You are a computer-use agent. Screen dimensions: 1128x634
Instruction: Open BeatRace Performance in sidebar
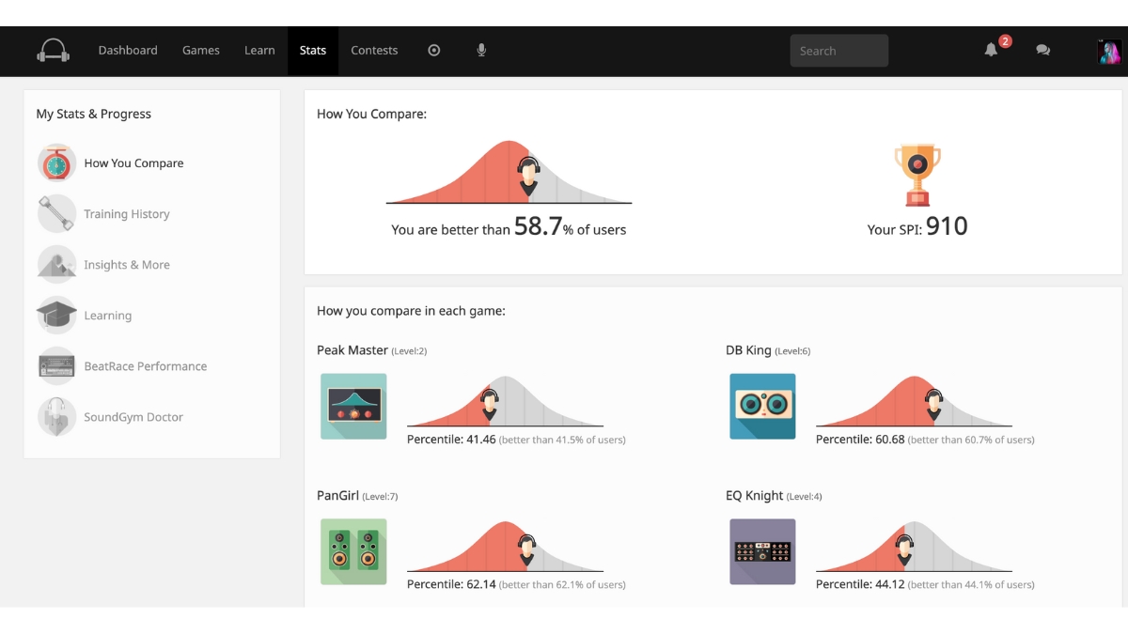pos(145,366)
